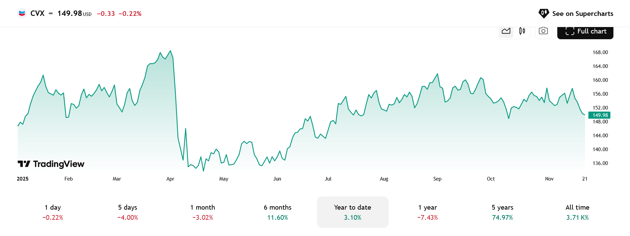Image resolution: width=630 pixels, height=236 pixels.
Task: Select the 6 months range
Action: 278,212
